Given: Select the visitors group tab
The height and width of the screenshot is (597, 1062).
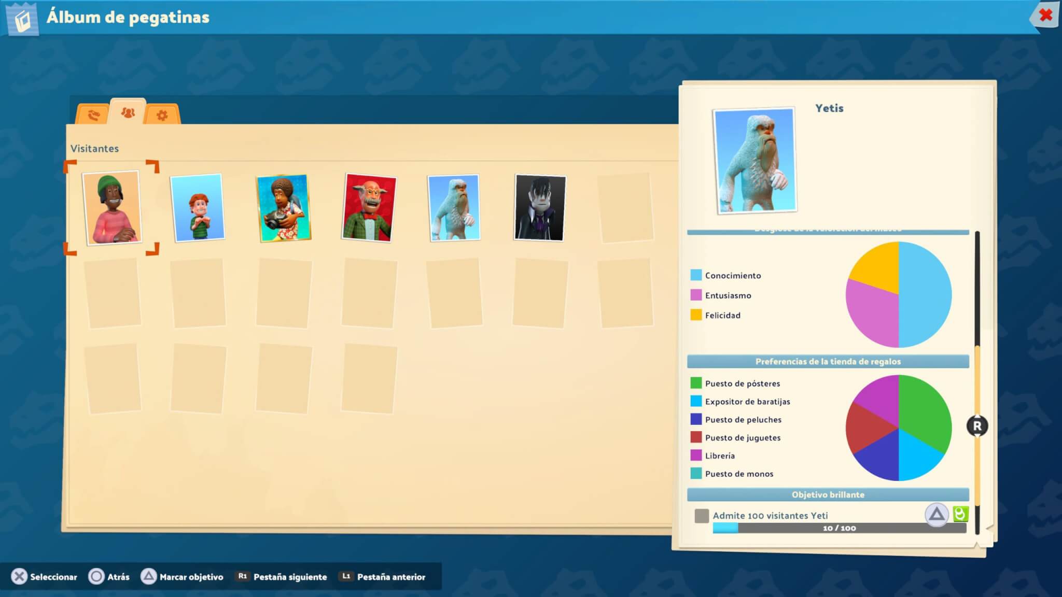Looking at the screenshot, I should click(128, 112).
